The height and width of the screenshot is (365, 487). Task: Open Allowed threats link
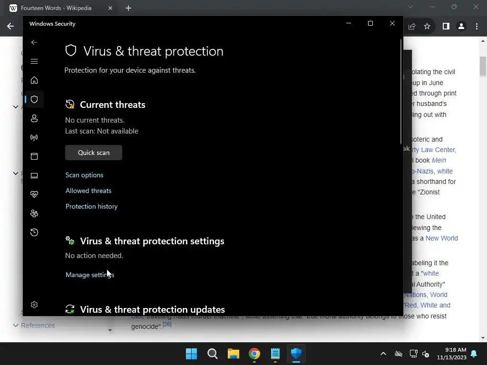pos(88,191)
